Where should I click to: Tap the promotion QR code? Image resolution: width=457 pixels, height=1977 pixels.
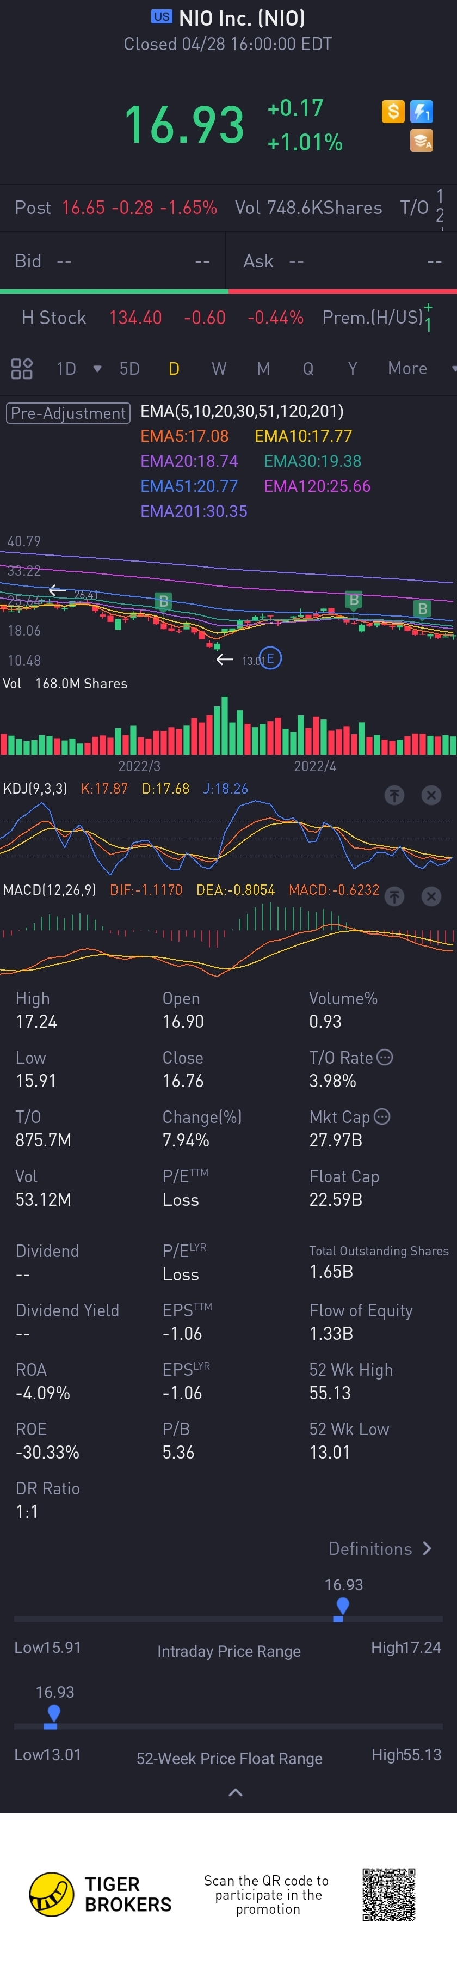(390, 1894)
